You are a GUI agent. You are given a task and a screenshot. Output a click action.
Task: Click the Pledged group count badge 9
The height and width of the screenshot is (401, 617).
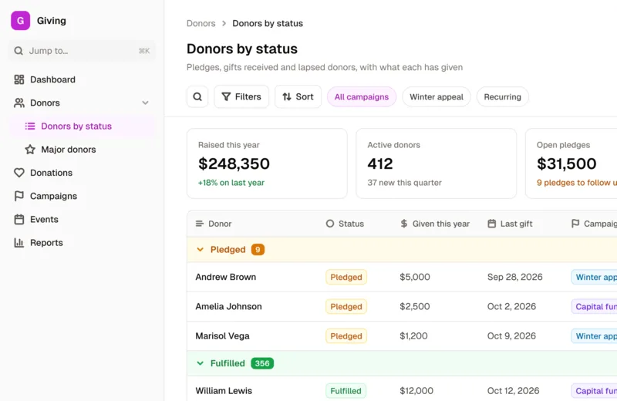point(258,250)
